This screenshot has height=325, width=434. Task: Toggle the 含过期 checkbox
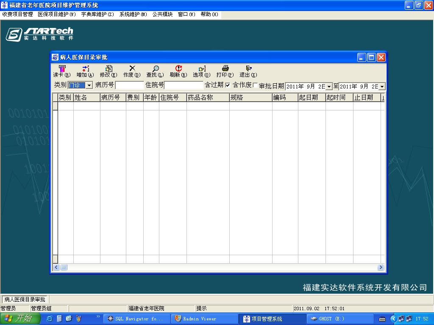coord(228,85)
